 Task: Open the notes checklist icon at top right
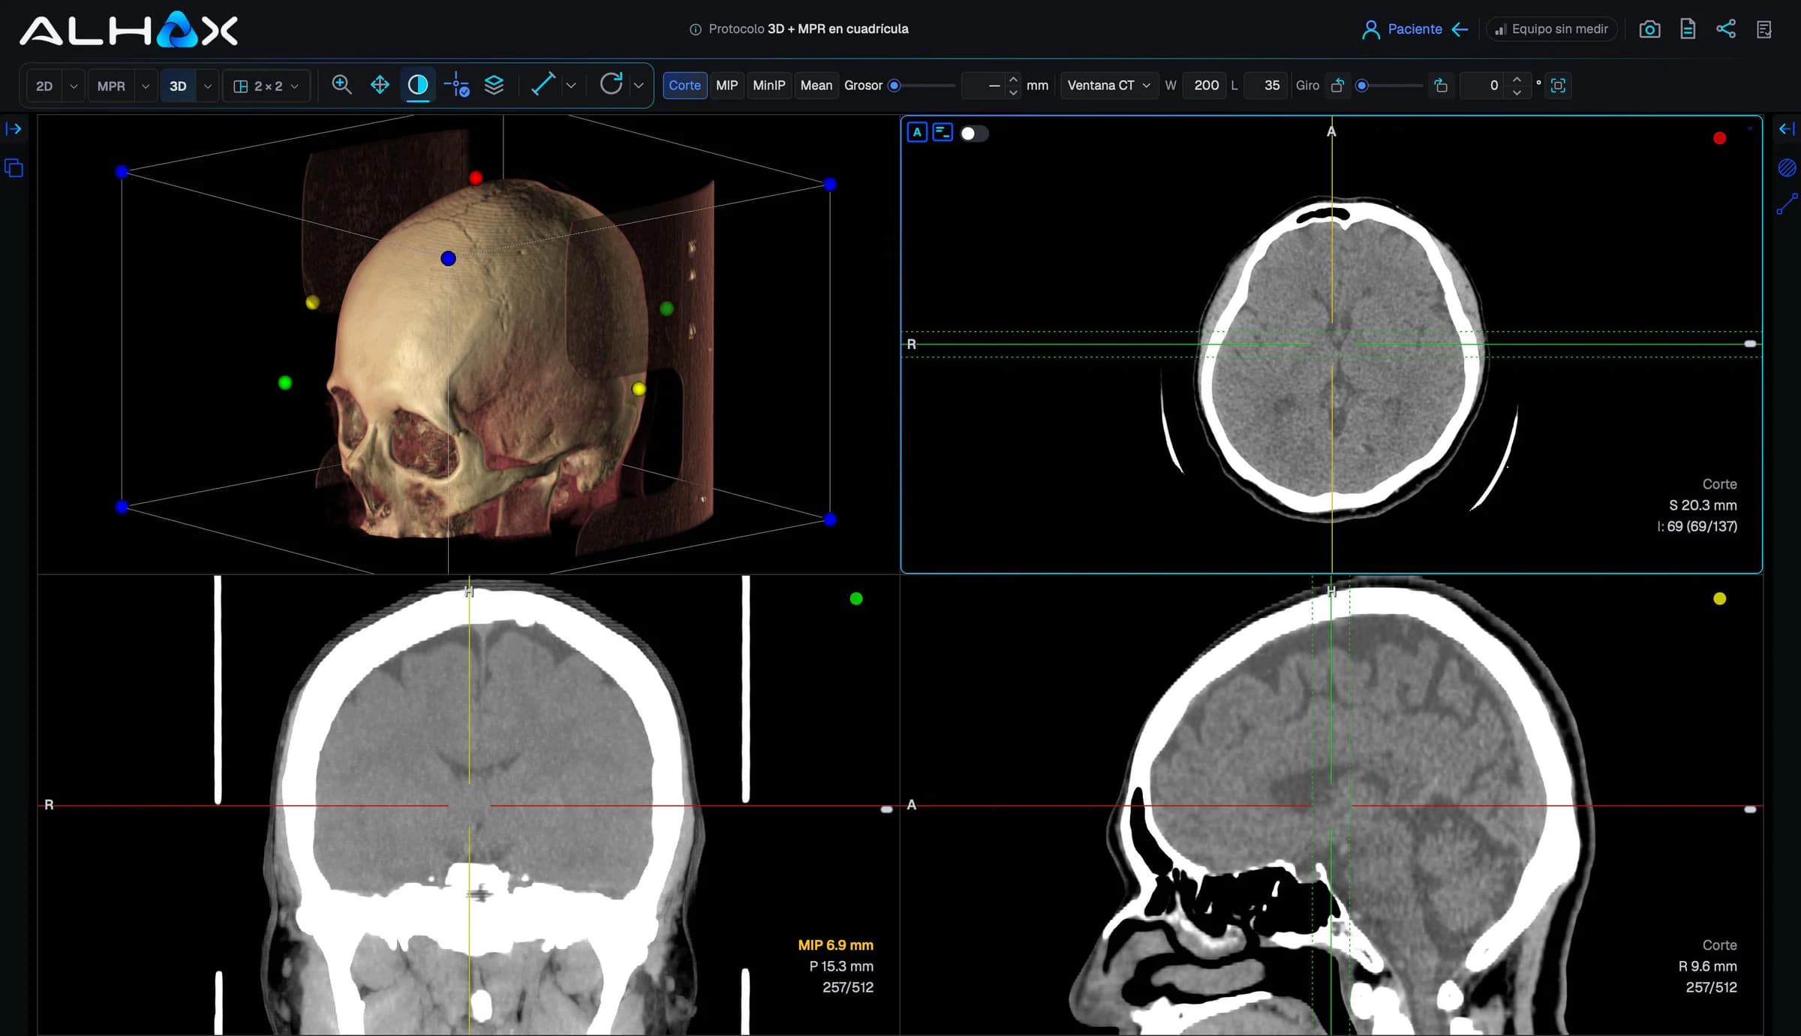[x=1764, y=29]
